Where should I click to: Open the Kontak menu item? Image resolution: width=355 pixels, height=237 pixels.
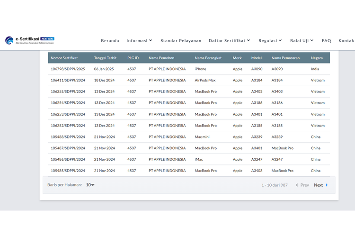coord(346,41)
